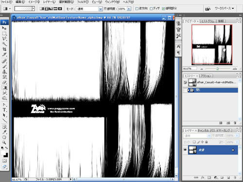
Task: Select the Gradient tool in toolbox
Action: [x=4, y=87]
